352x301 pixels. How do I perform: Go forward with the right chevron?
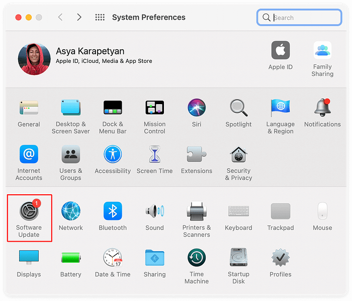[x=79, y=17]
